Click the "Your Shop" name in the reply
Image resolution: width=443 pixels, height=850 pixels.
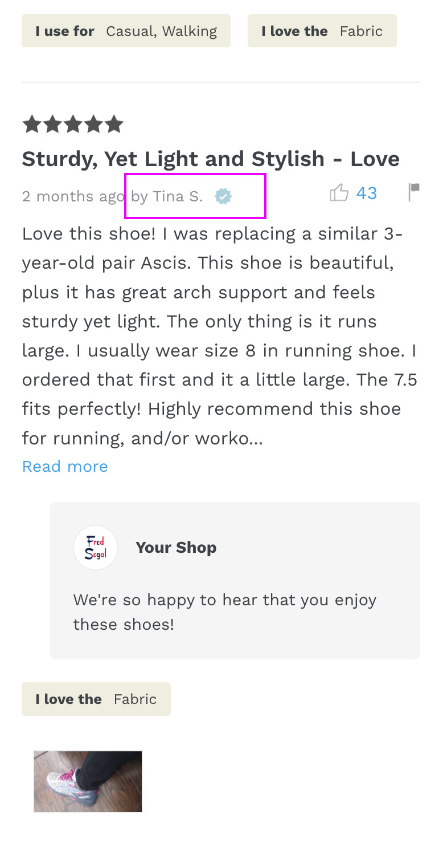coord(176,548)
